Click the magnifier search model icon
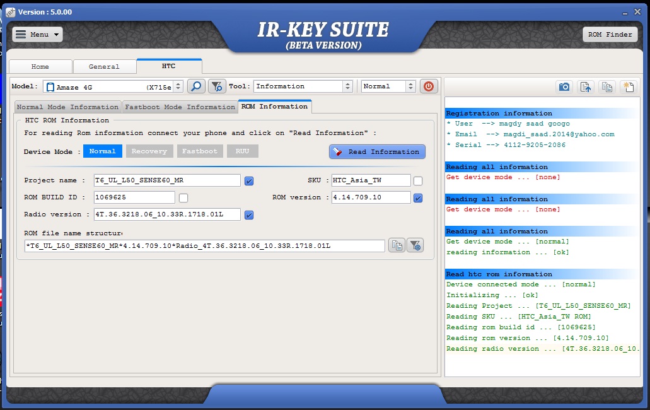650x410 pixels. 196,86
